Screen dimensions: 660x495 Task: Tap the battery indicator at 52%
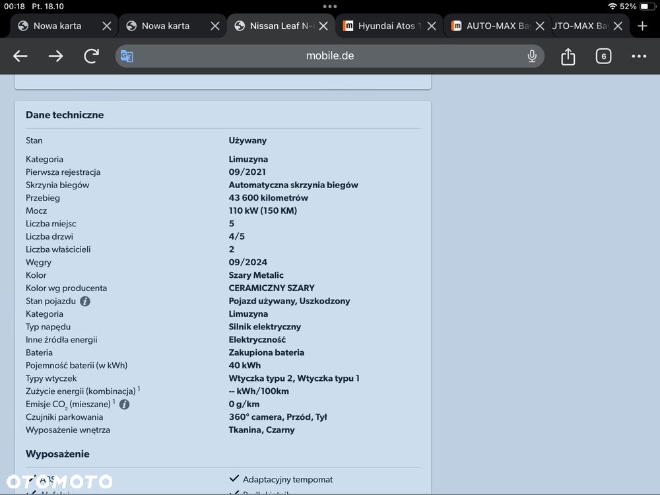[x=647, y=7]
